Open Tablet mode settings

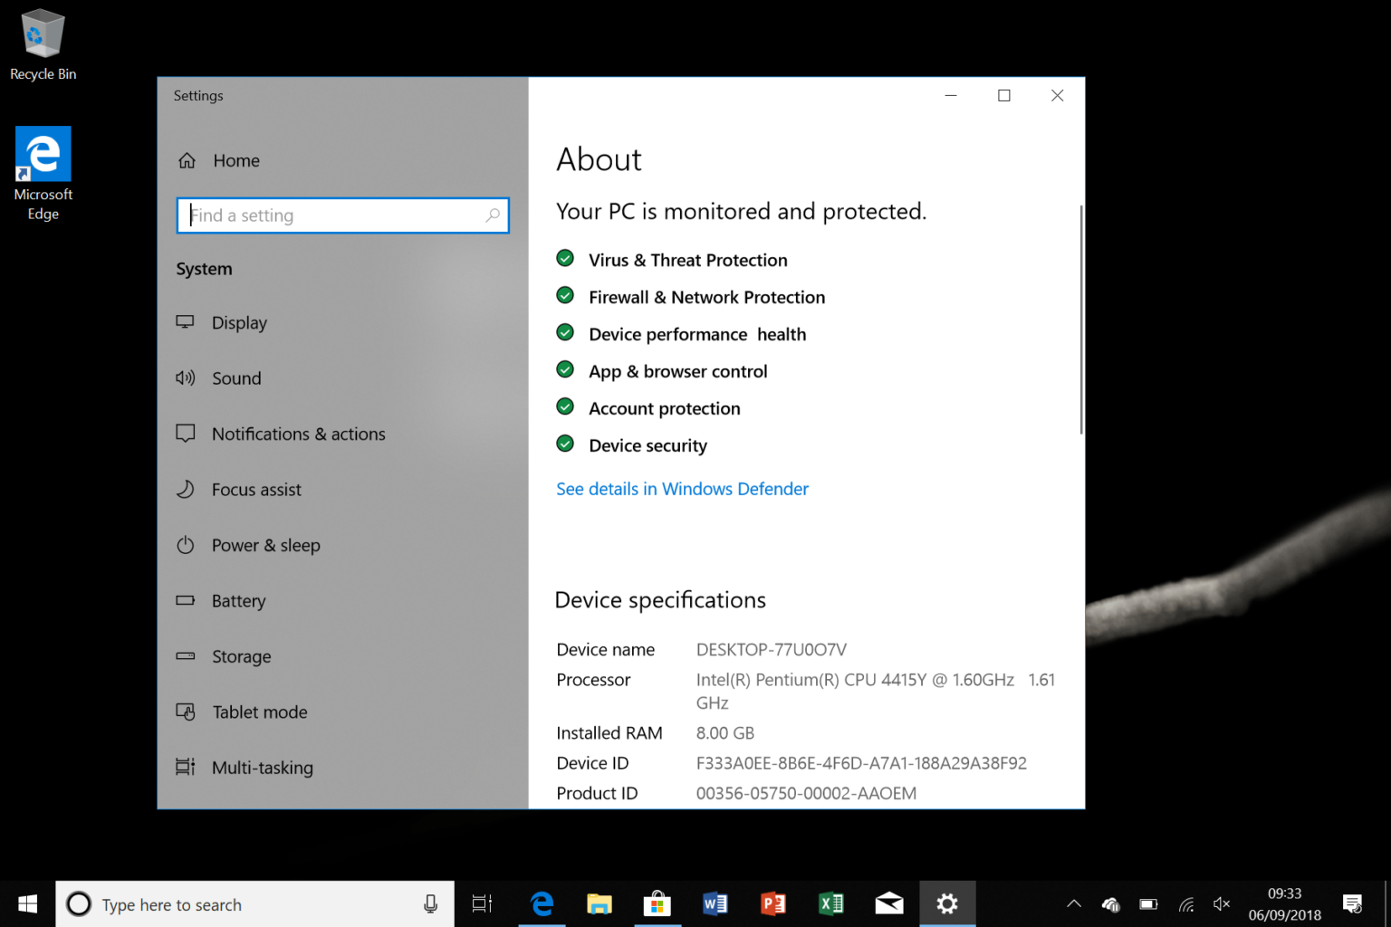259,712
